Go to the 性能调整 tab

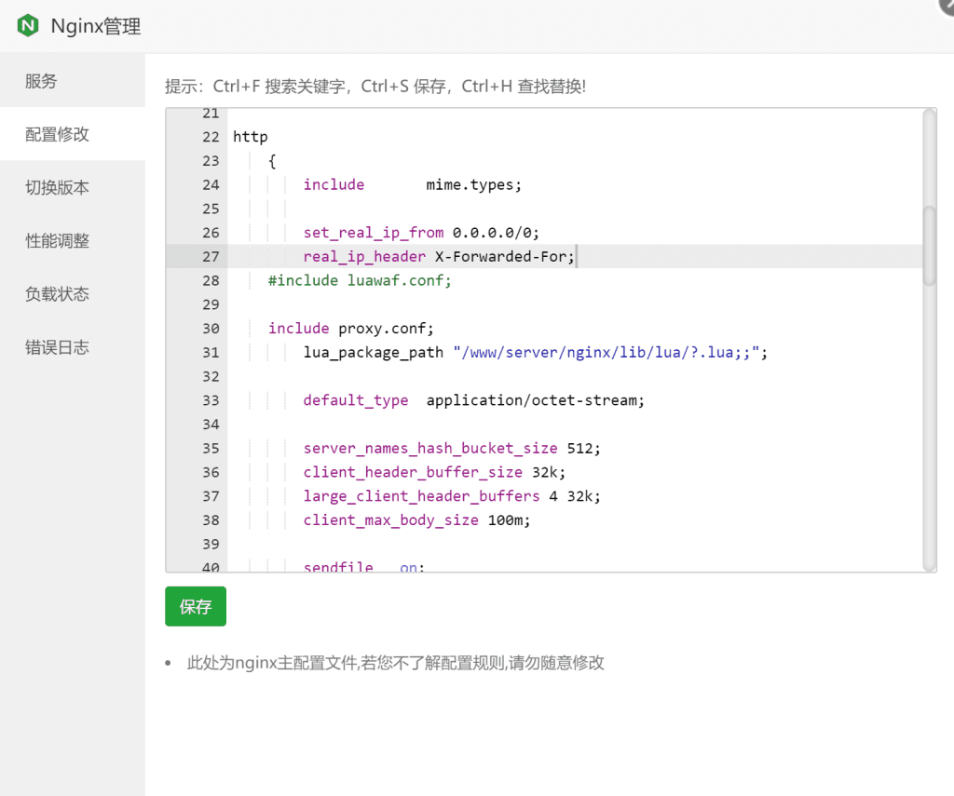coord(57,241)
